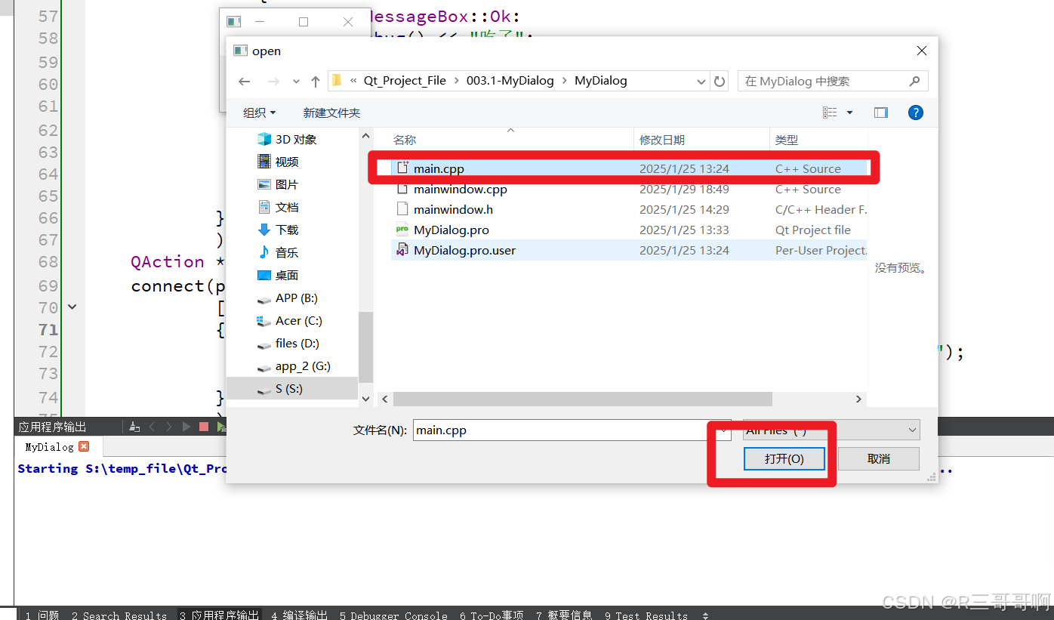1054x620 pixels.
Task: Expand the address bar history dropdown
Action: (x=702, y=81)
